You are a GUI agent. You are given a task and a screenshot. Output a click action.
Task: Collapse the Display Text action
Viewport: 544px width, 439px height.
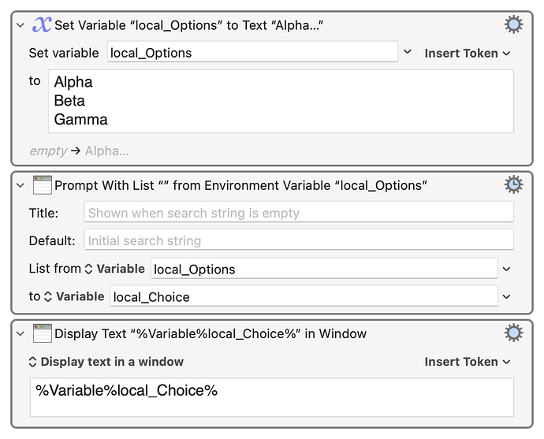(20, 333)
